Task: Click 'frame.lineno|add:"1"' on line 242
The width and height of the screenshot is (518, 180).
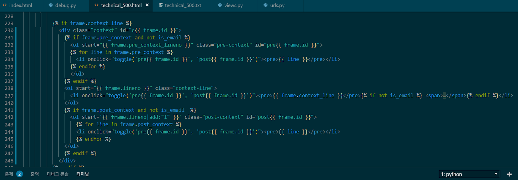Action: point(141,117)
